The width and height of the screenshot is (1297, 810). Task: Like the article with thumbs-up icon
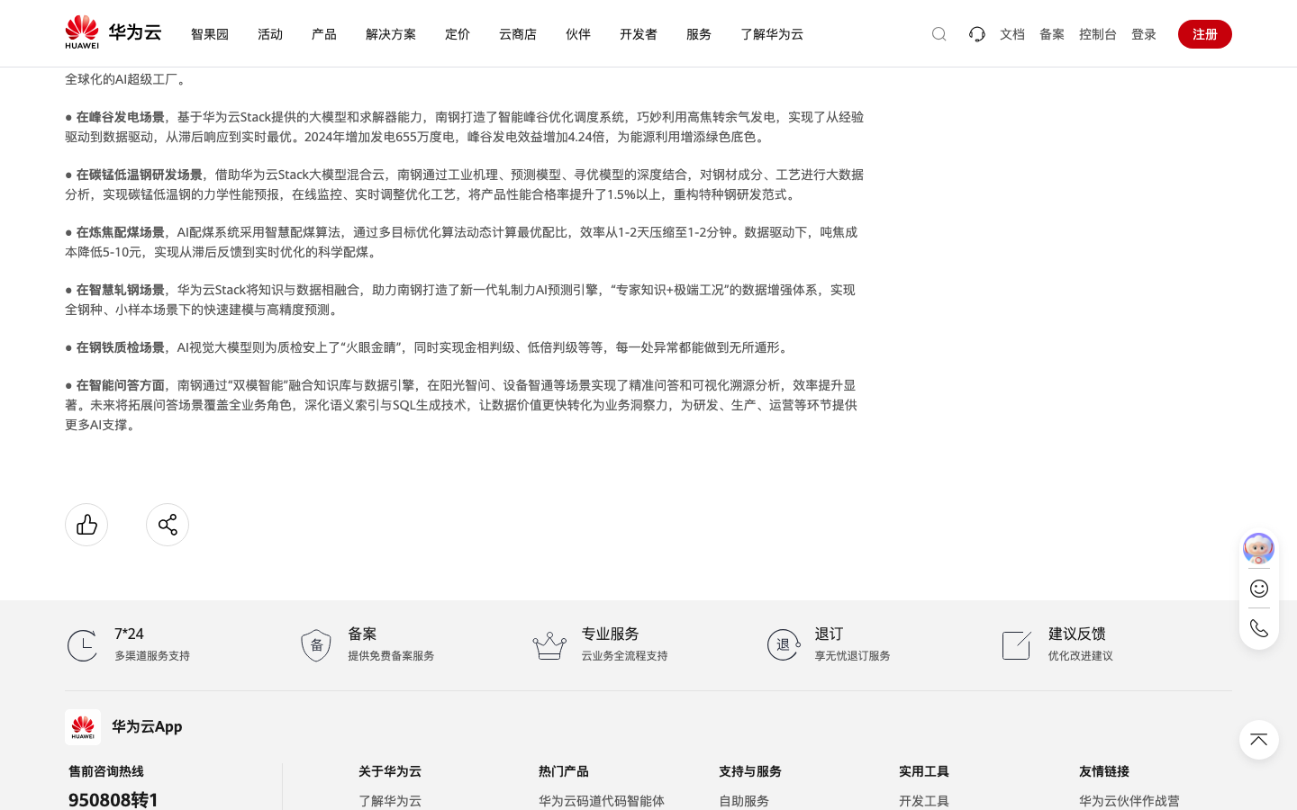tap(86, 525)
